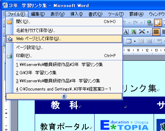Click the character shading A icon
The image size is (165, 131).
(134, 32)
